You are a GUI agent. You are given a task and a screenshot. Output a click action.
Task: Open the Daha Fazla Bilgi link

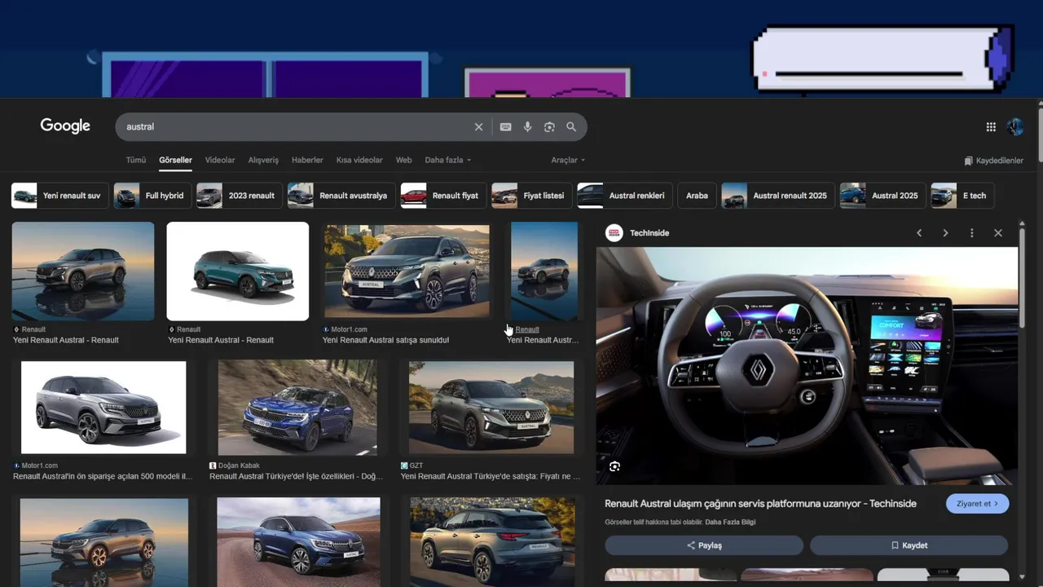730,522
